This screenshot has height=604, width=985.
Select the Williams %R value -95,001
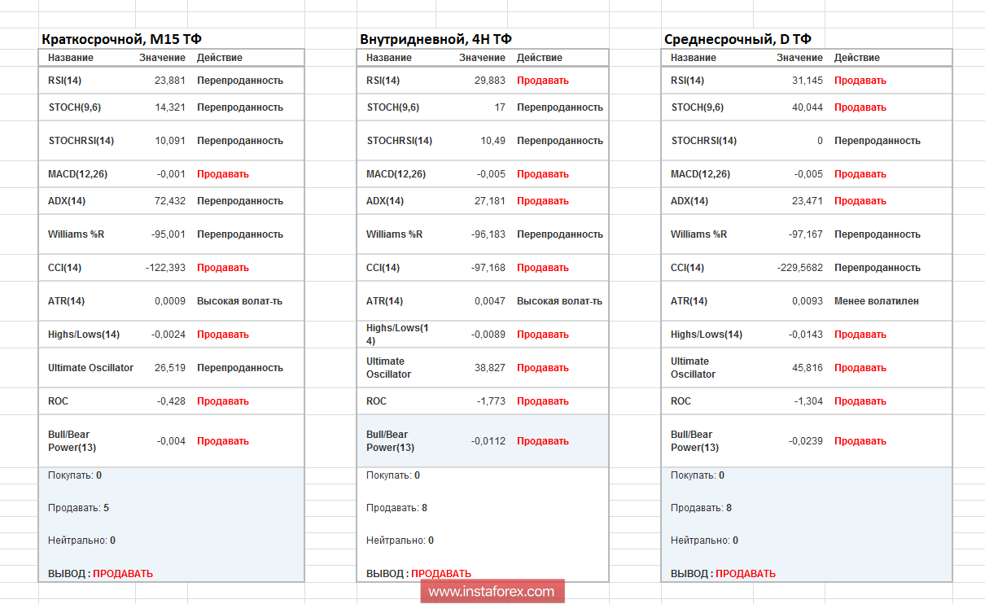[x=169, y=234]
